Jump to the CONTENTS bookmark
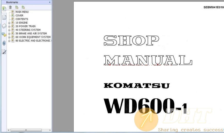The width and height of the screenshot is (224, 133). 22,19
